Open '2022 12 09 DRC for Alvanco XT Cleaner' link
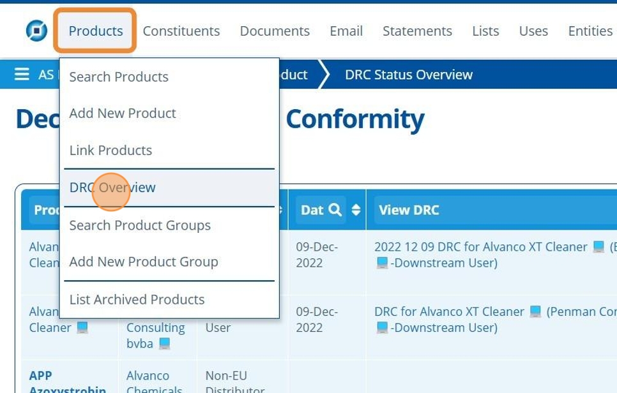 480,247
